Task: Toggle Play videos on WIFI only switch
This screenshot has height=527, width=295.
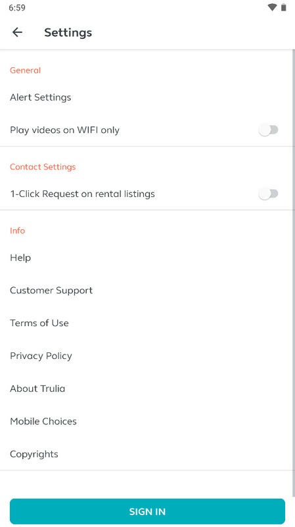Action: tap(268, 130)
